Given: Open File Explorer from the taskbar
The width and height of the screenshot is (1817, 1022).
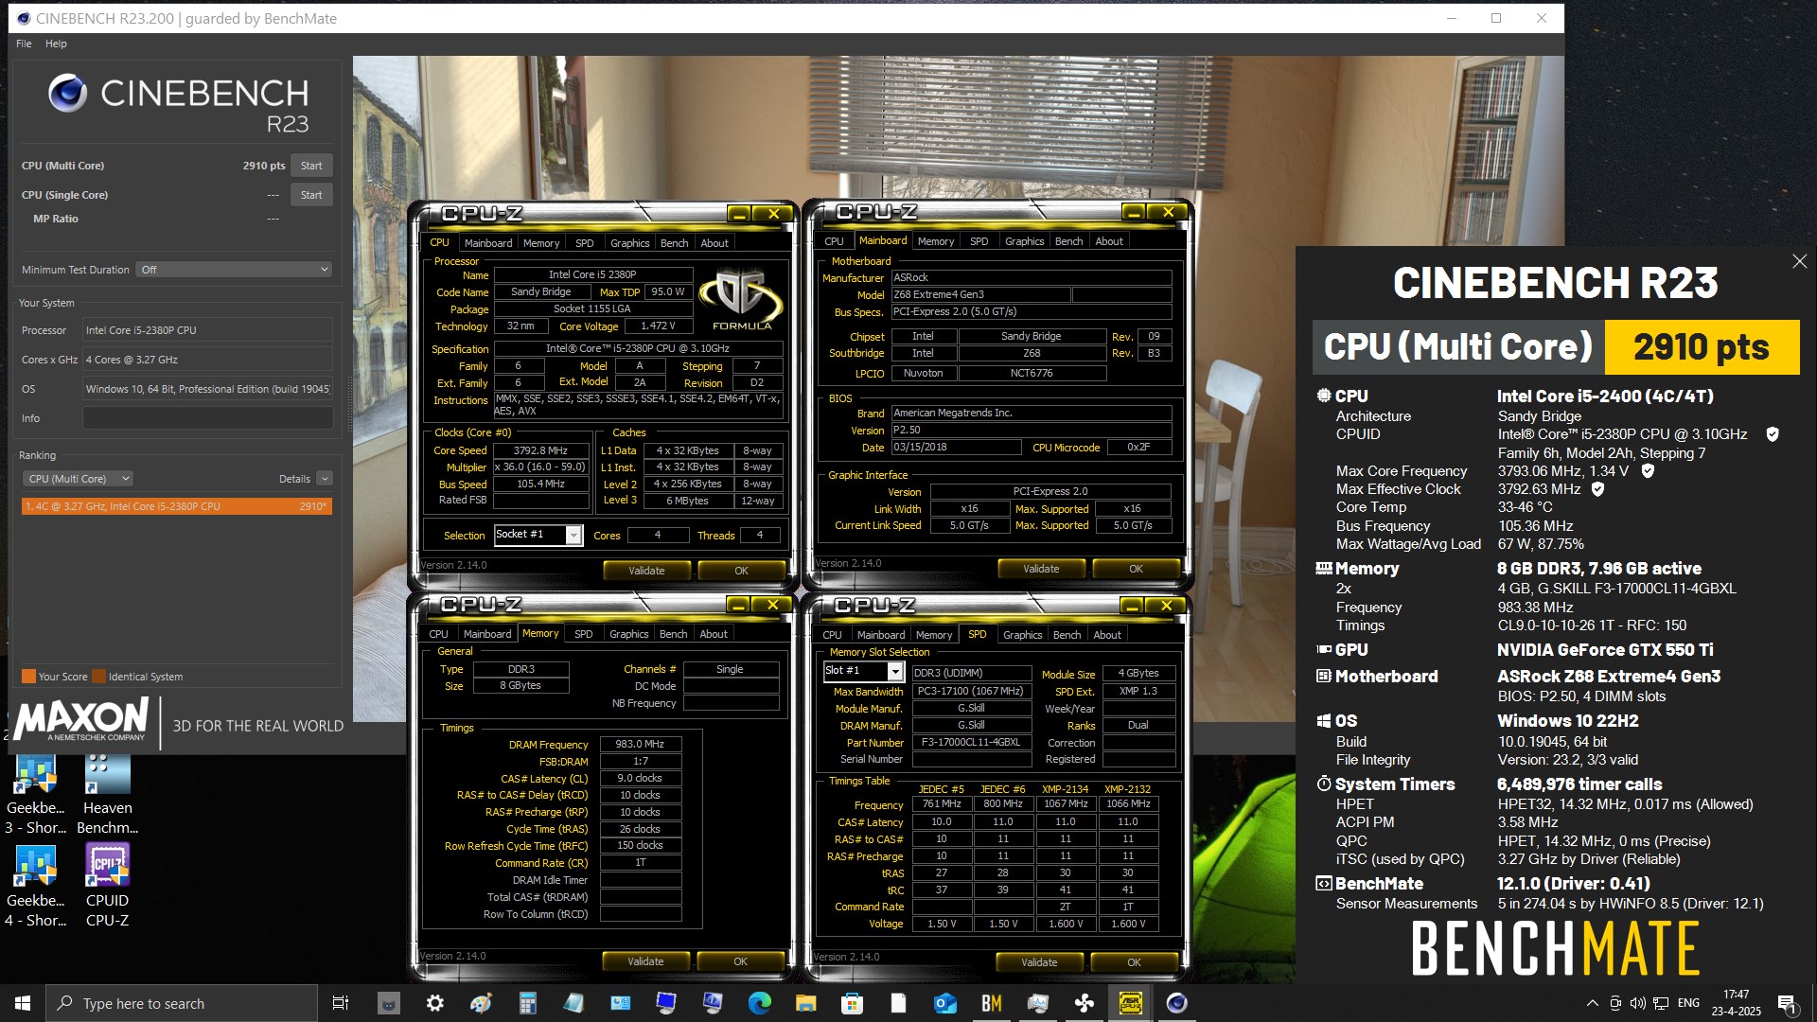Looking at the screenshot, I should [805, 1003].
